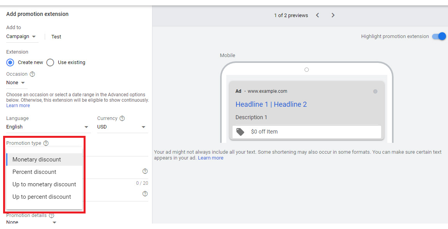Click help icon below the 0 / 20 counter
Viewport: 448px width, 229px height.
tap(145, 194)
